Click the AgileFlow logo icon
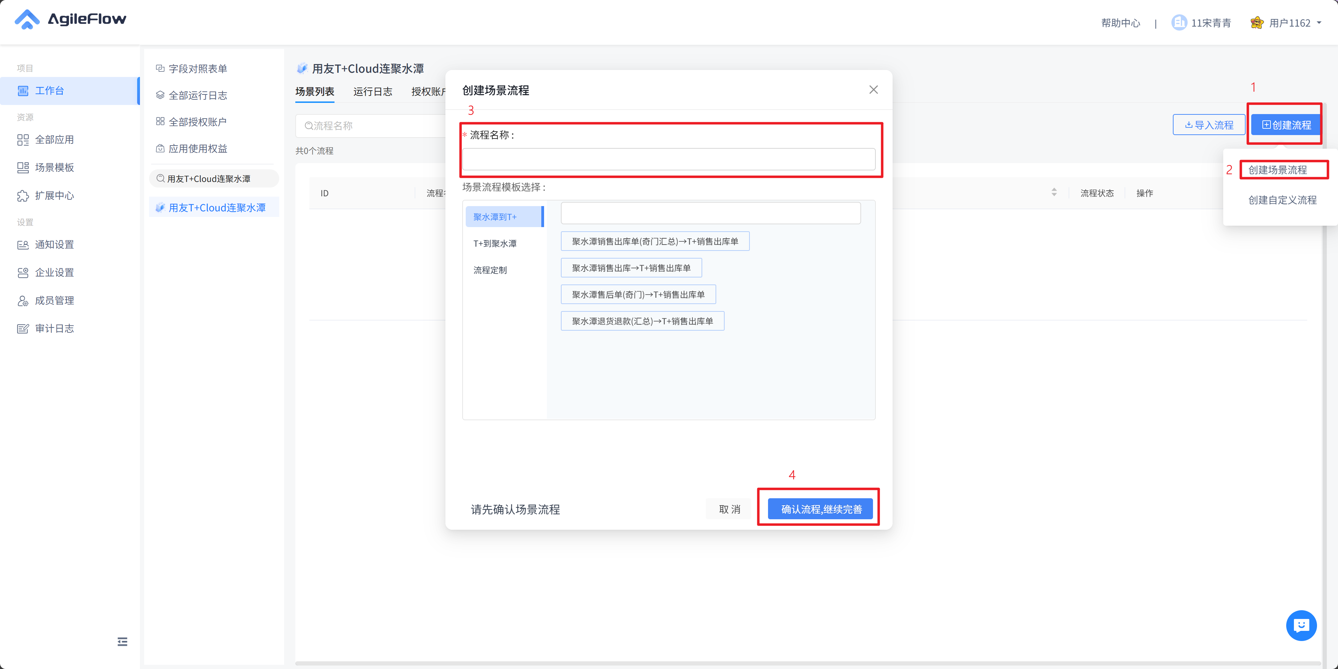This screenshot has height=669, width=1338. [27, 20]
